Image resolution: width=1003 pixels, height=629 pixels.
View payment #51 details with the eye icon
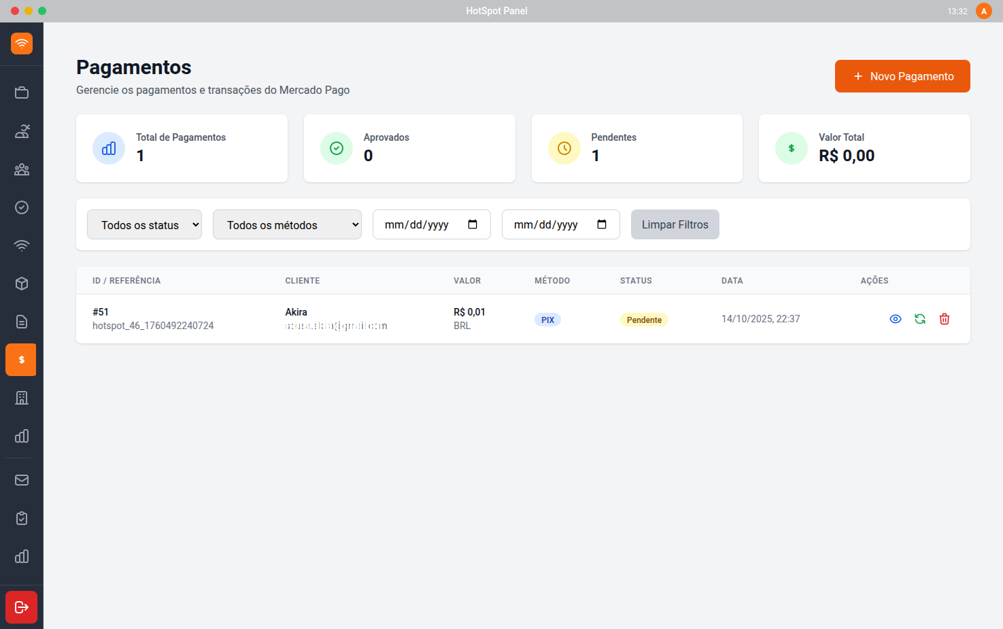(896, 319)
